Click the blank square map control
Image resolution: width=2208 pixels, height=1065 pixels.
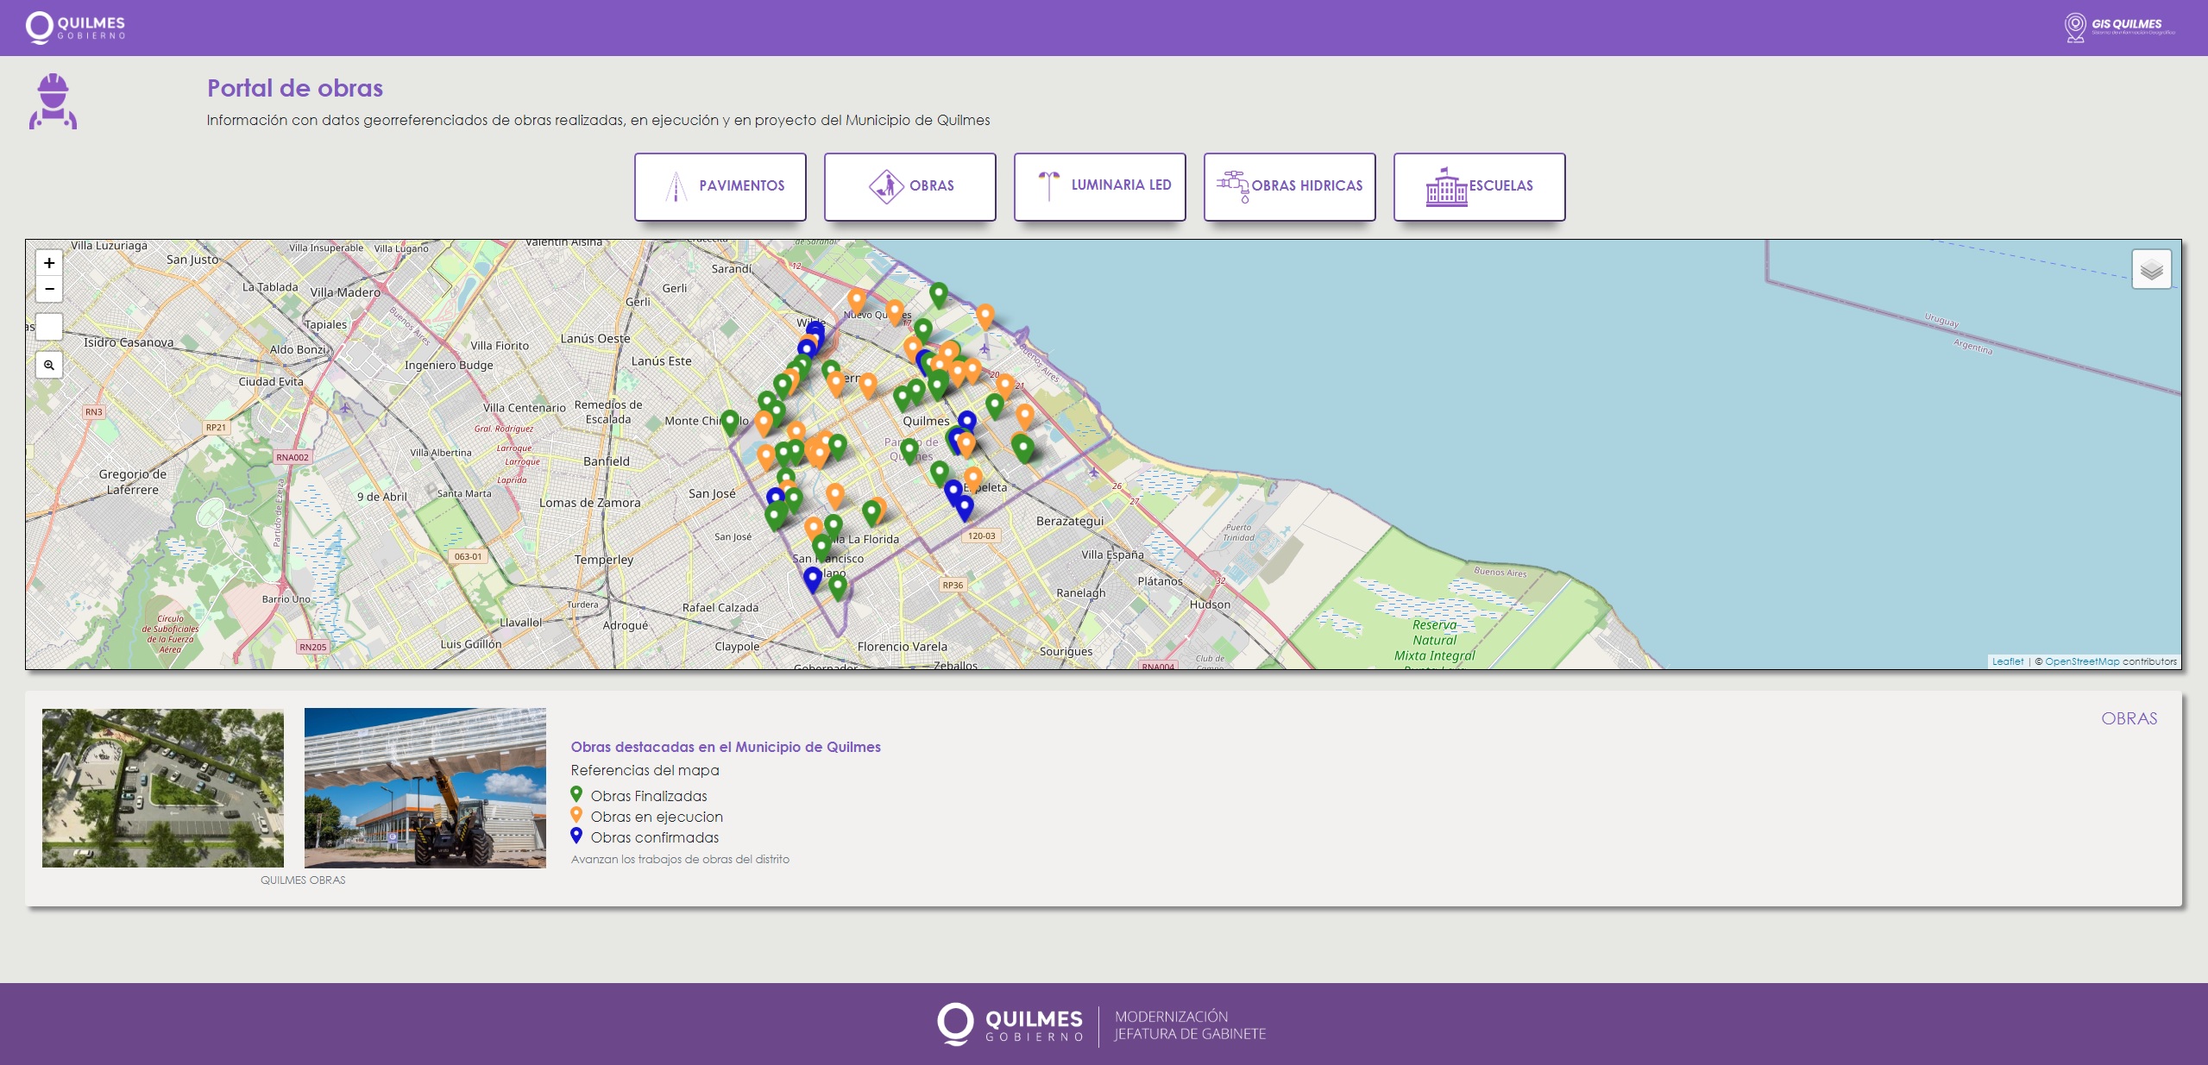tap(49, 327)
